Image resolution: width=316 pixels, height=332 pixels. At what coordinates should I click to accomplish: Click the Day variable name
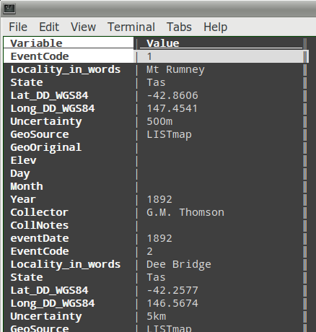pos(20,174)
